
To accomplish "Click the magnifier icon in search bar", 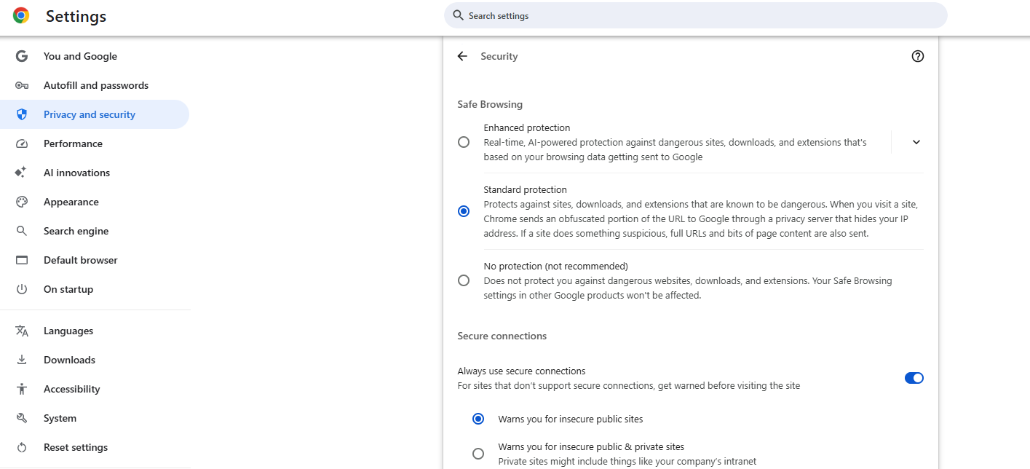I will point(458,15).
